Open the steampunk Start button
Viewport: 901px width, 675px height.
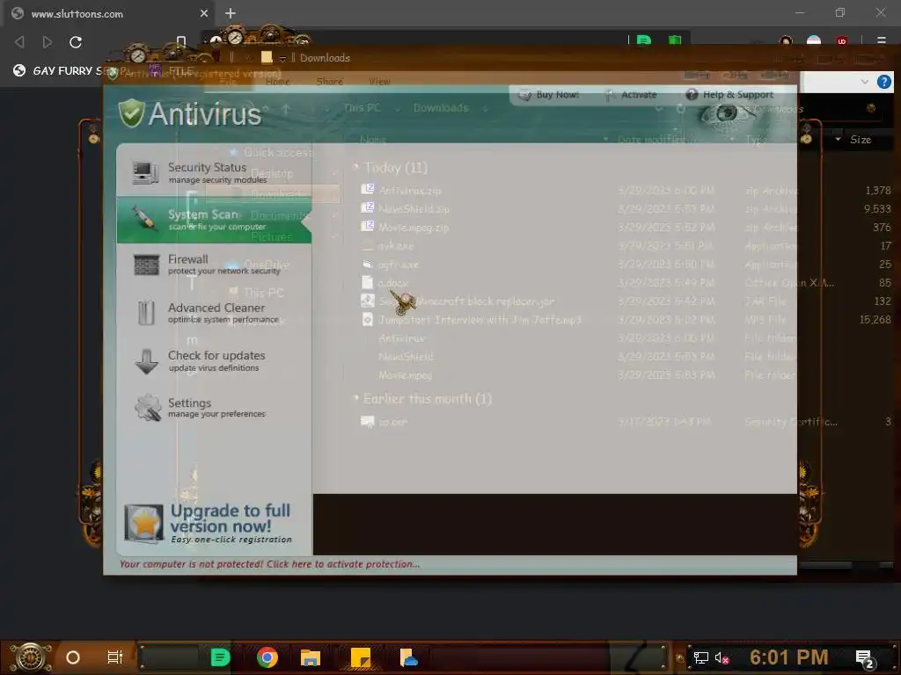coord(30,657)
